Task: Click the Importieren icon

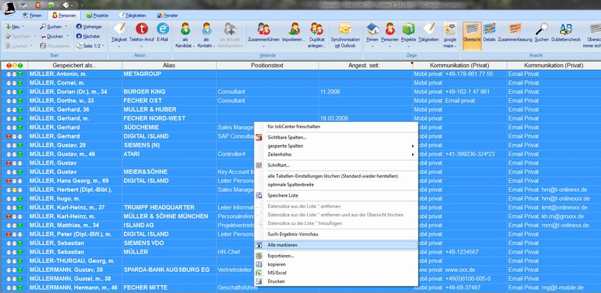Action: tap(293, 32)
